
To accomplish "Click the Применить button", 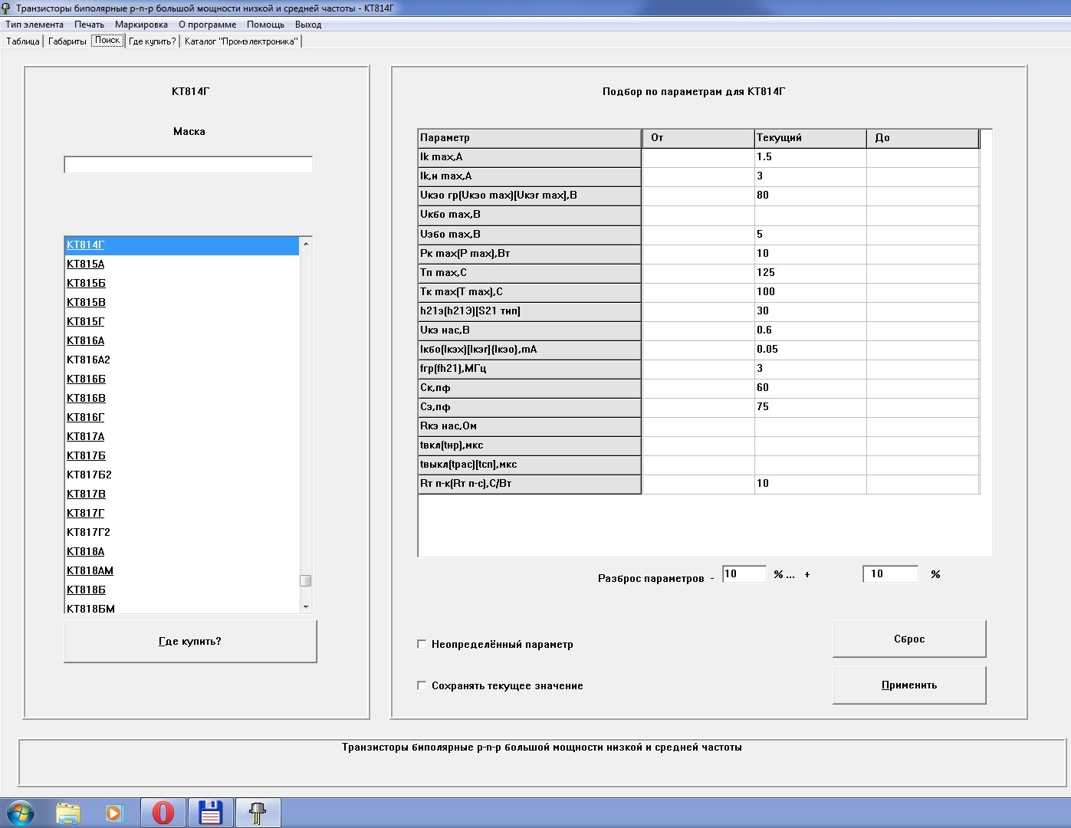I will click(x=909, y=685).
